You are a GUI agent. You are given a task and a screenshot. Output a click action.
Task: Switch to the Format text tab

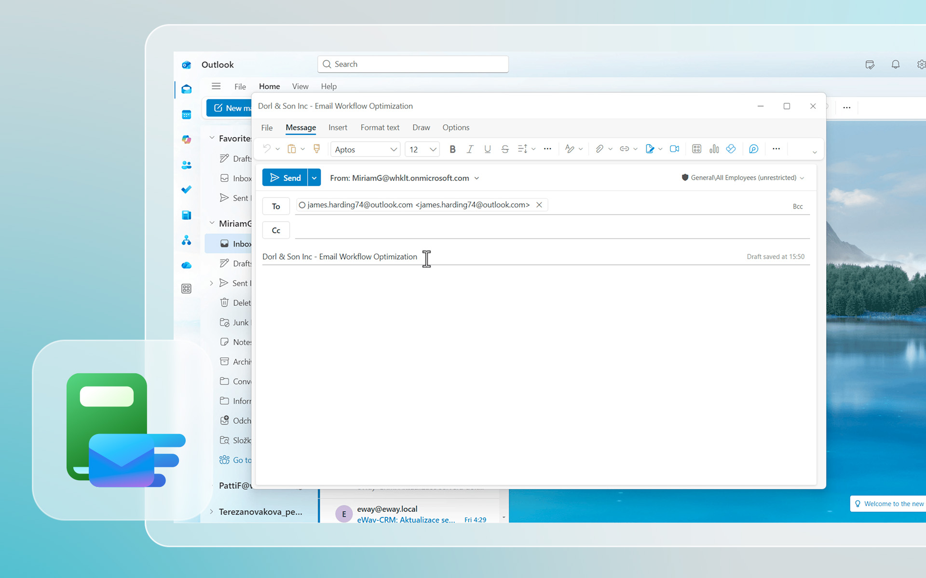point(380,127)
